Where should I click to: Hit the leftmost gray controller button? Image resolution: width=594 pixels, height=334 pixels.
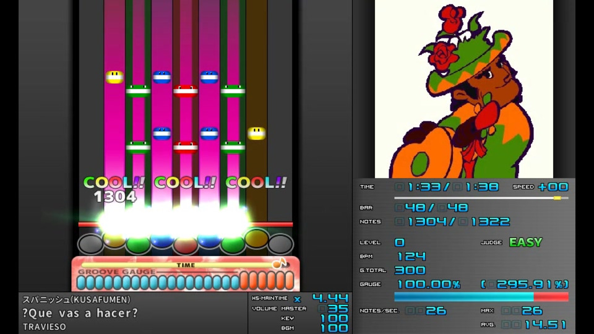pos(90,244)
